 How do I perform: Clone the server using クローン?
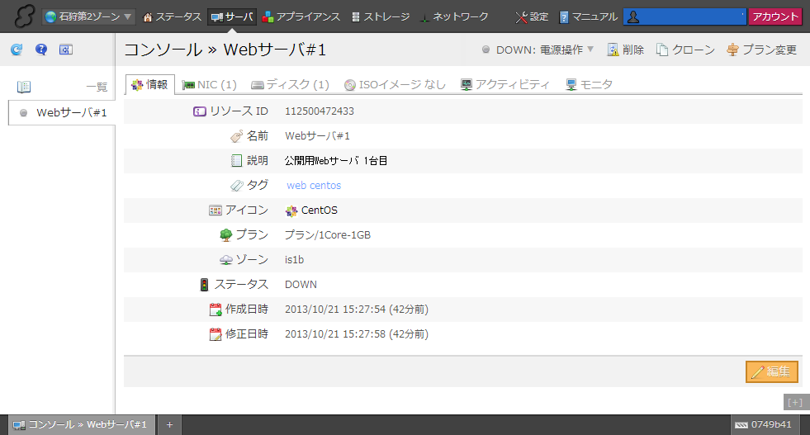point(685,50)
